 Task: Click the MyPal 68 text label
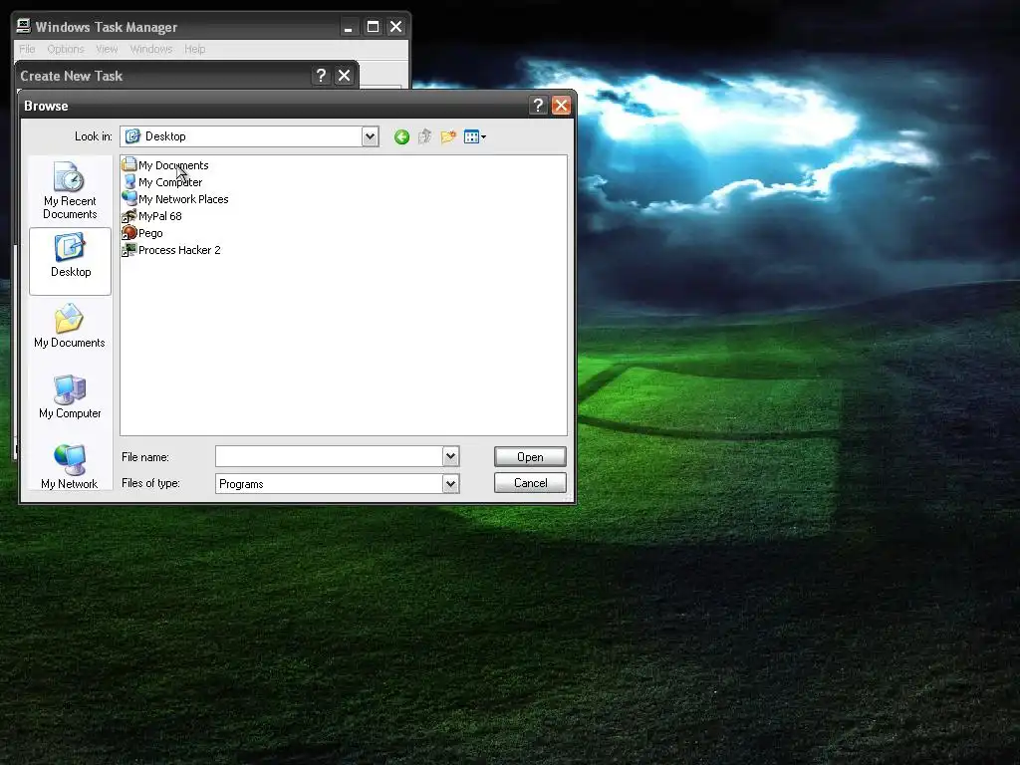click(160, 216)
